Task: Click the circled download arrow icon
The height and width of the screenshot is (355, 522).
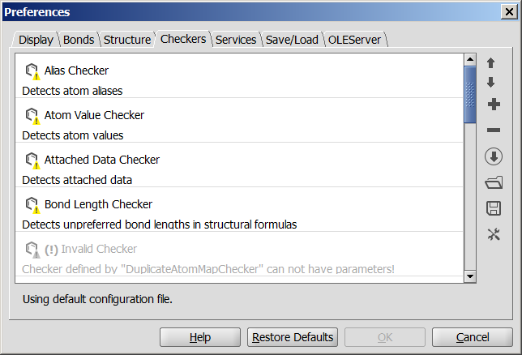Action: [x=493, y=156]
